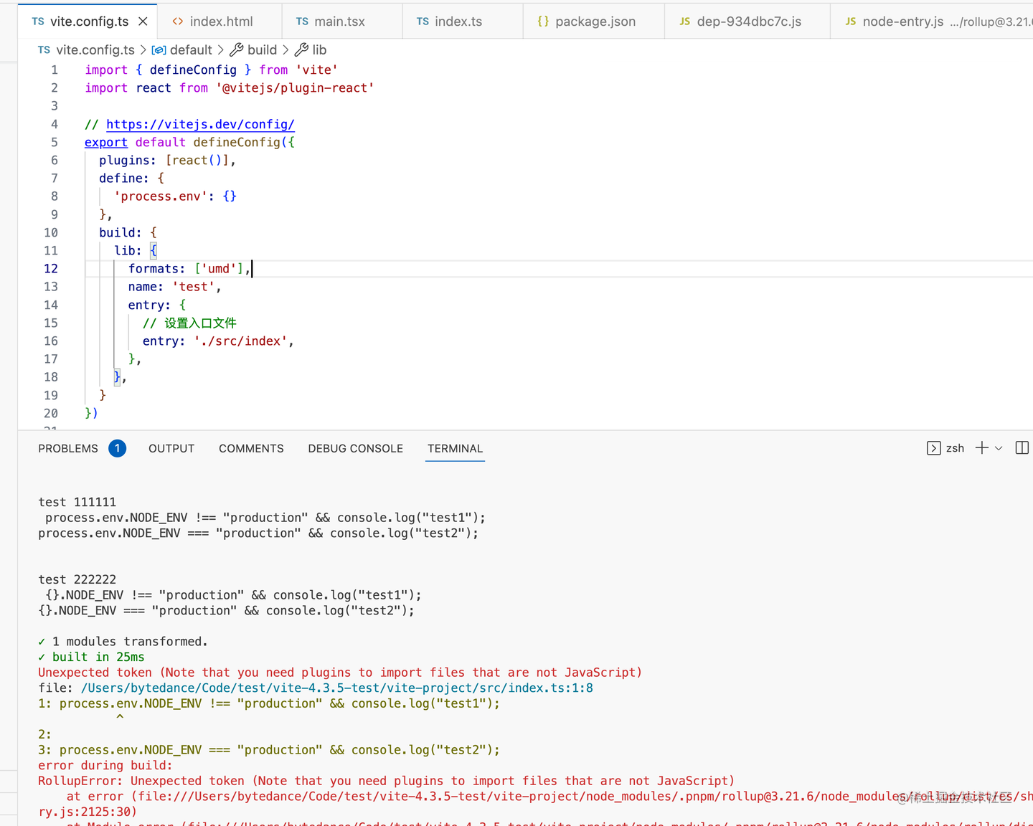
Task: Click the index.html file type icon
Action: [178, 22]
